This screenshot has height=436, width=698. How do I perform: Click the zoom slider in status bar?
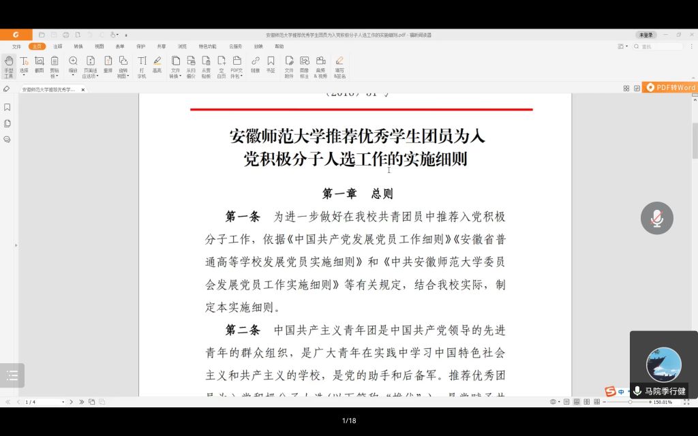tap(630, 402)
